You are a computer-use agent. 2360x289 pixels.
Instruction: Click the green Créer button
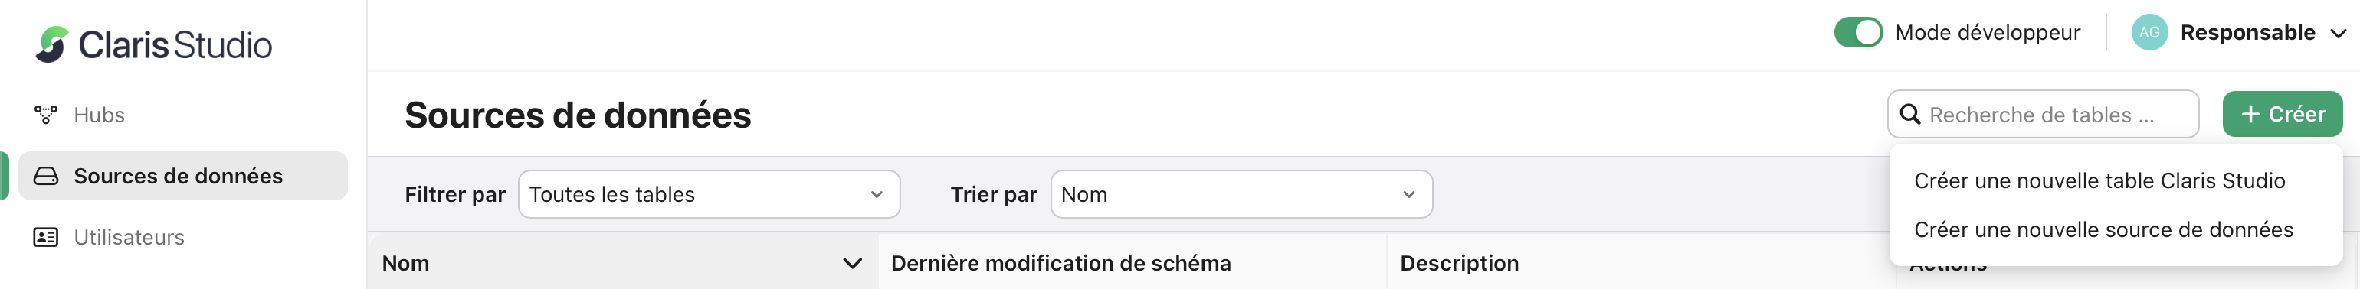(x=2282, y=115)
